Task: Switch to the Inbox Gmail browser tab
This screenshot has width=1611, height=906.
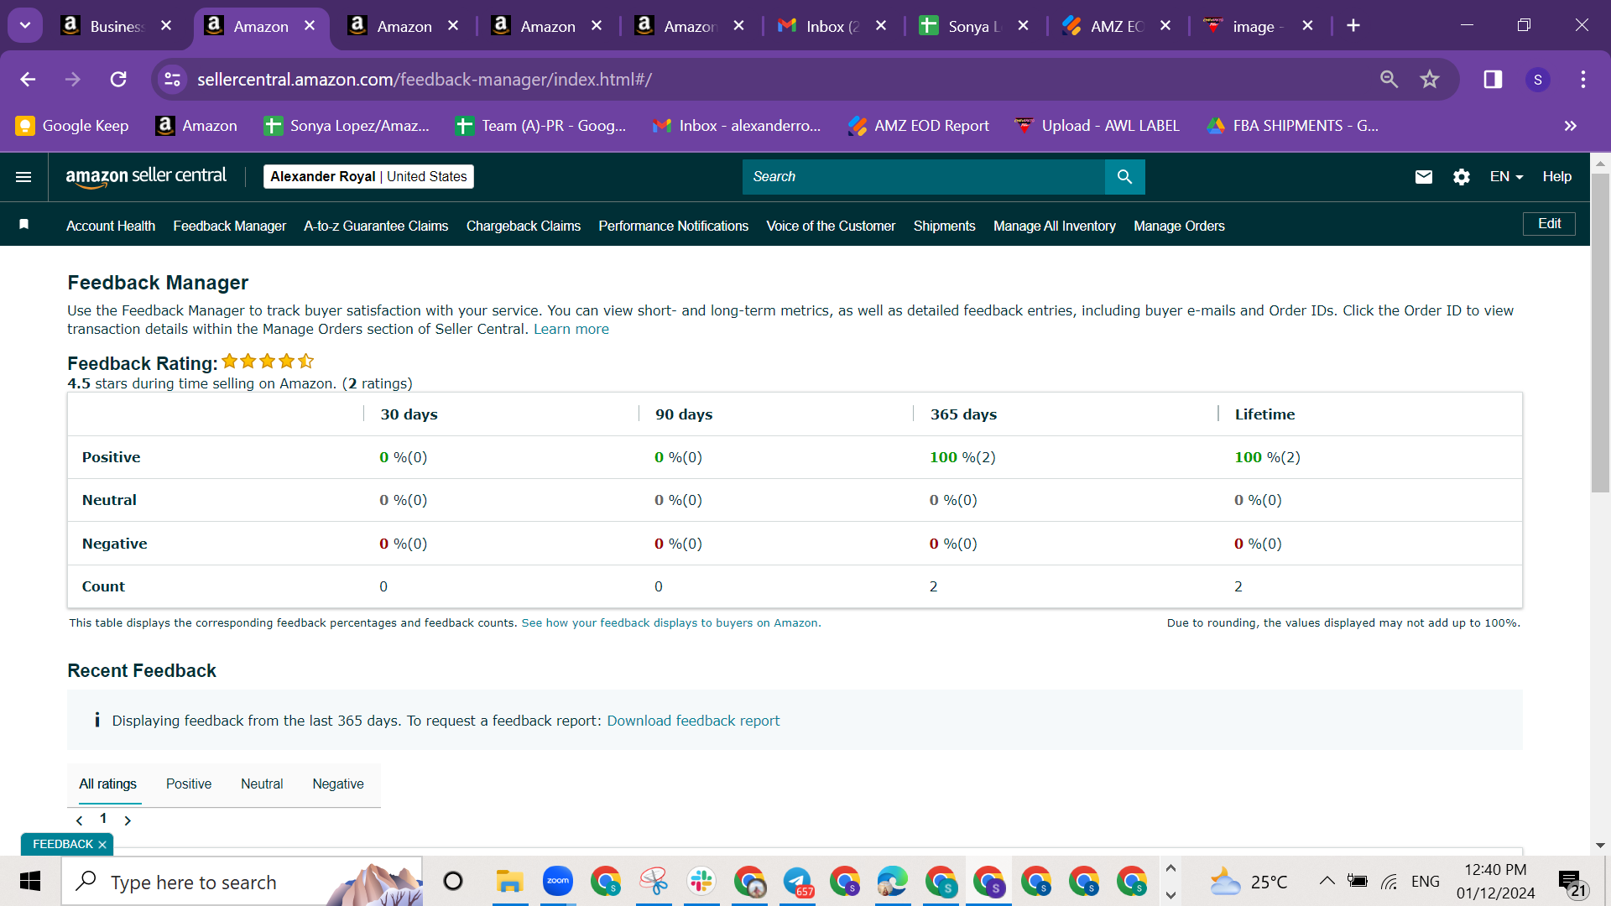Action: point(833,26)
